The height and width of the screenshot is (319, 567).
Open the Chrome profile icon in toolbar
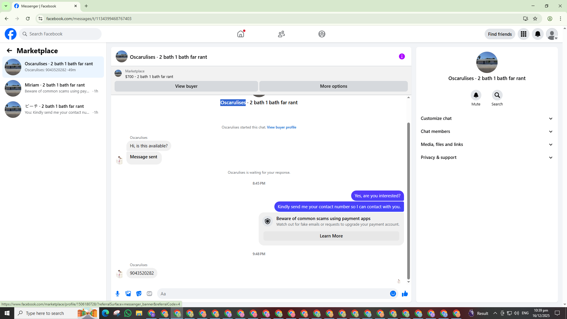(x=550, y=19)
